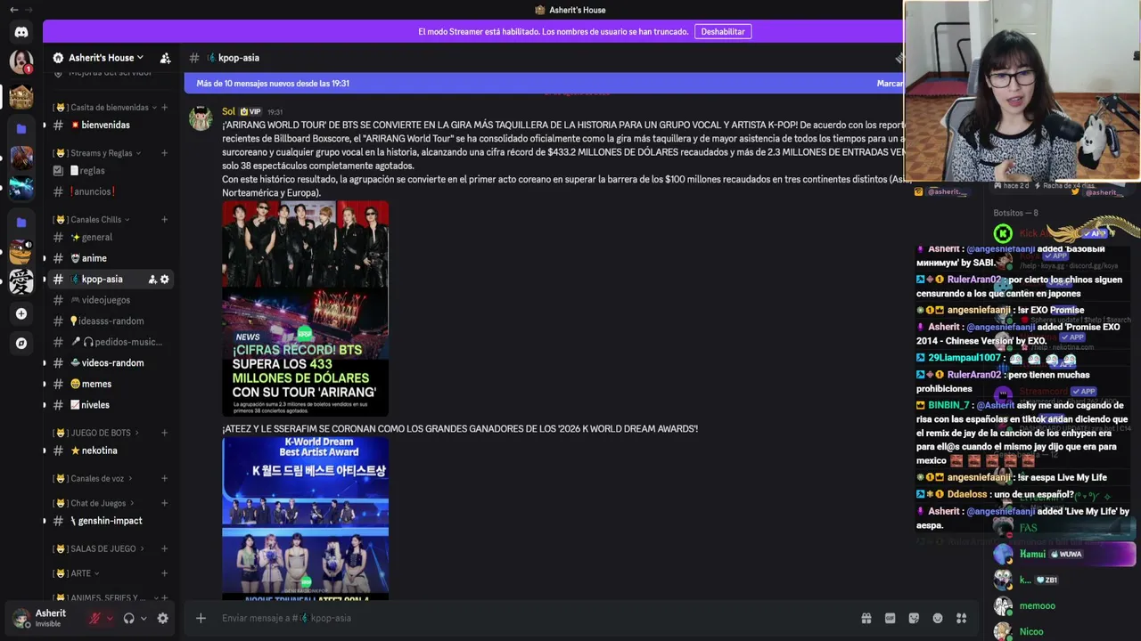
Task: Switch to the general channel
Action: (x=110, y=238)
